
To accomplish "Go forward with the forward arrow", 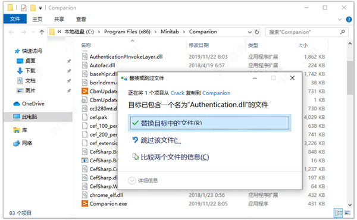I will [x=23, y=32].
